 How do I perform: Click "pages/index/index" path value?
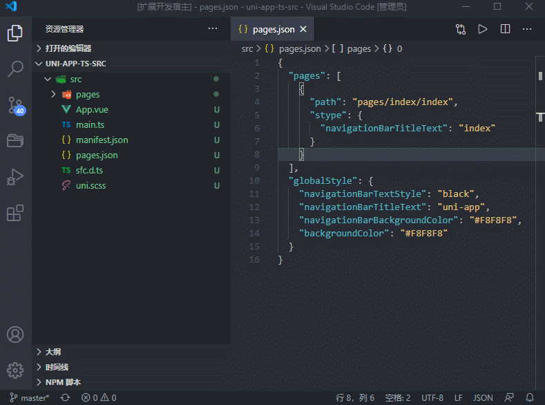click(x=403, y=102)
